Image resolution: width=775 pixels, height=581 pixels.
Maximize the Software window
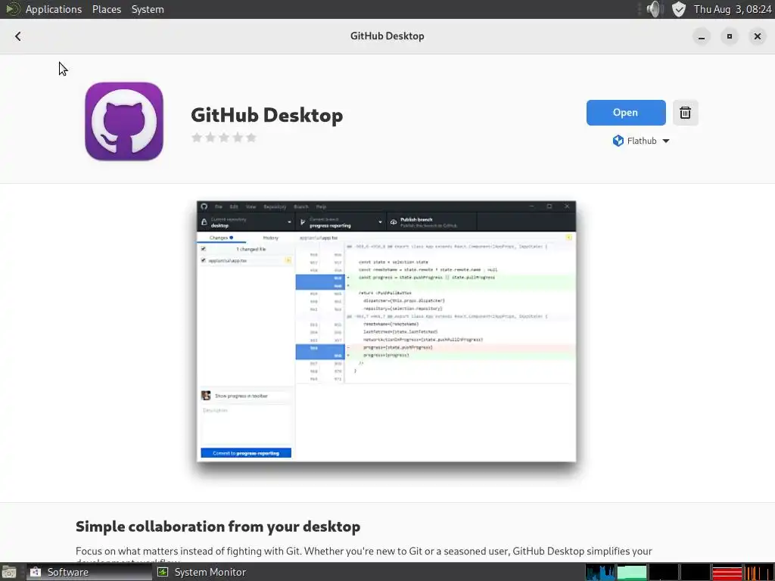pyautogui.click(x=730, y=36)
